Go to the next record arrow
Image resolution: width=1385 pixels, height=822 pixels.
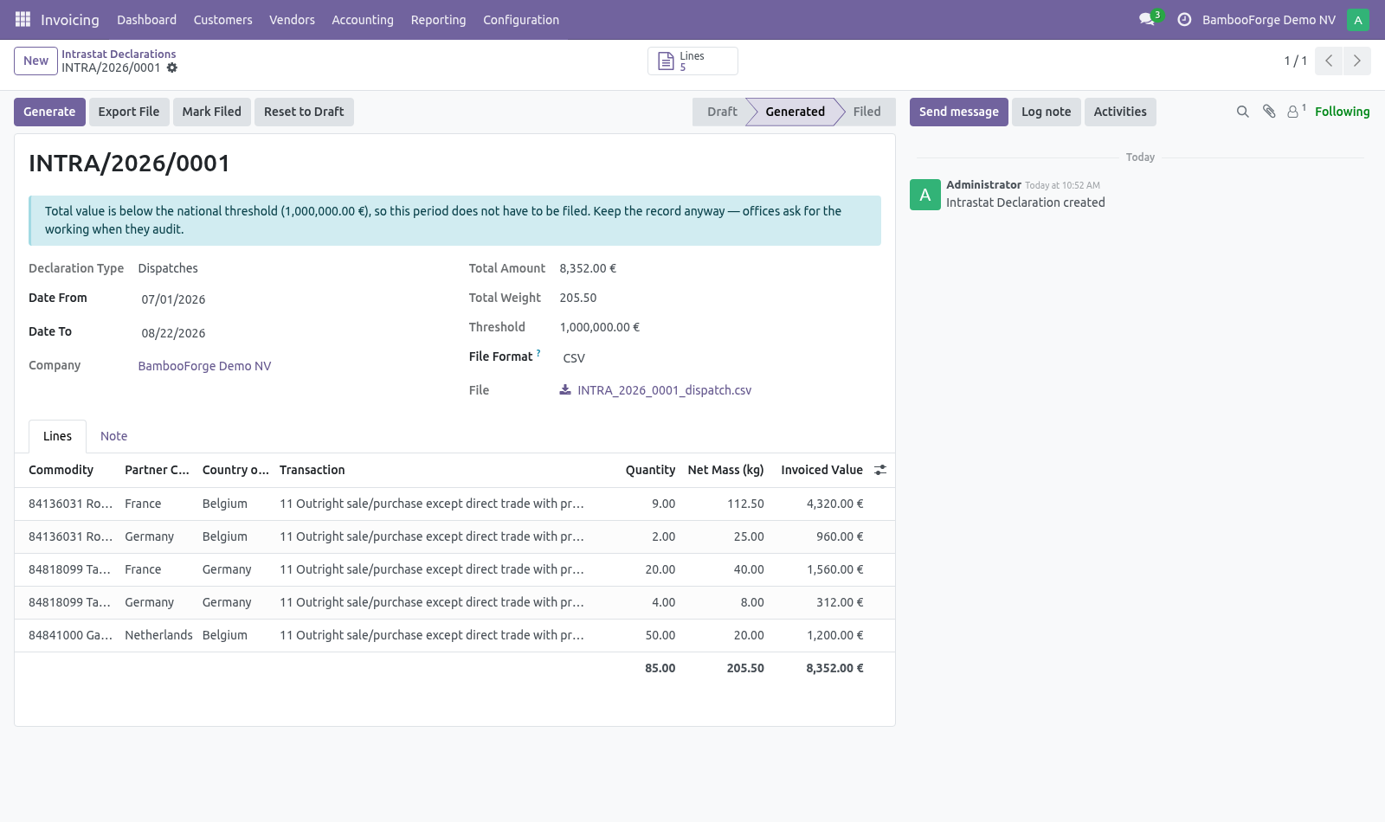(x=1356, y=61)
